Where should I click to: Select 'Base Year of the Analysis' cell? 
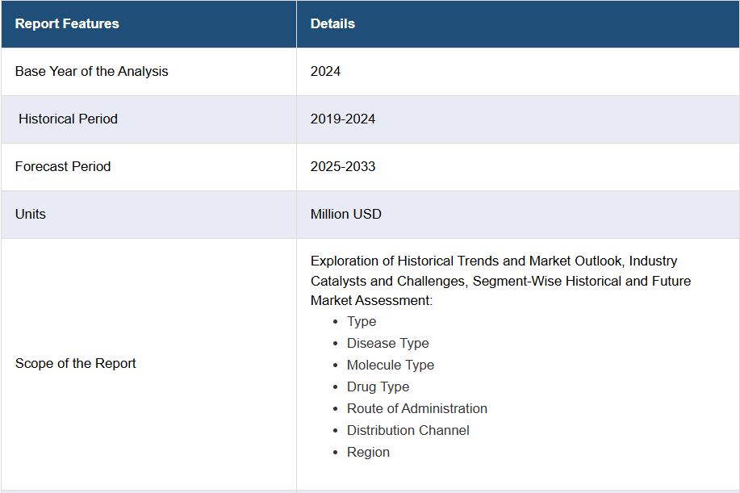pos(148,72)
